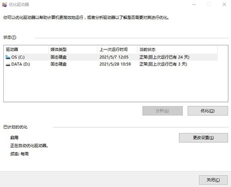Sort by the 媒体类型 column header
The width and height of the screenshot is (231, 187).
pos(73,49)
